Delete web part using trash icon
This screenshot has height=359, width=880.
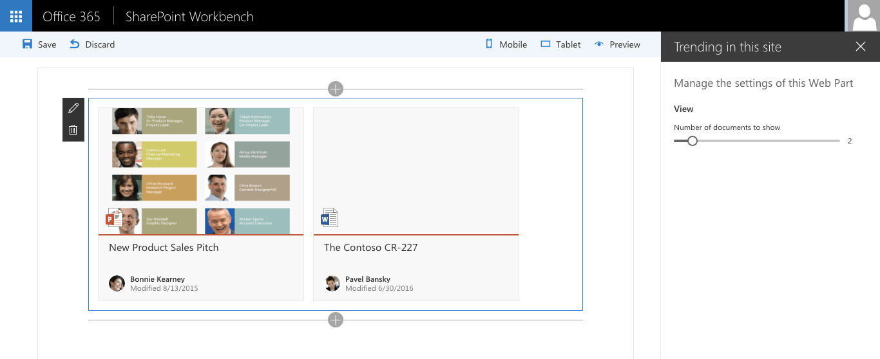73,131
